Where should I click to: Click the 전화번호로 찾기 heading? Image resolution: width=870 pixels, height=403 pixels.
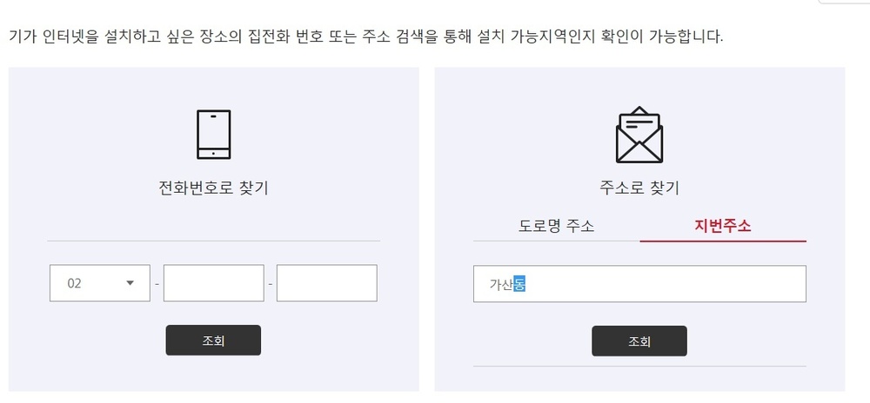213,188
